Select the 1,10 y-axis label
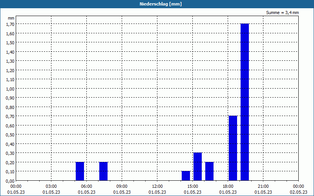 tap(10, 80)
